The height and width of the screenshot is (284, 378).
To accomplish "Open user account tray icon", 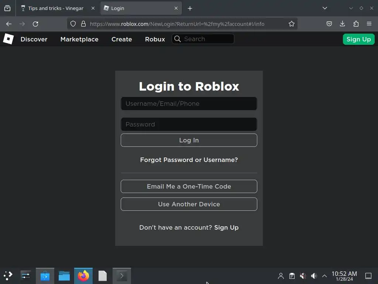I will (x=281, y=276).
